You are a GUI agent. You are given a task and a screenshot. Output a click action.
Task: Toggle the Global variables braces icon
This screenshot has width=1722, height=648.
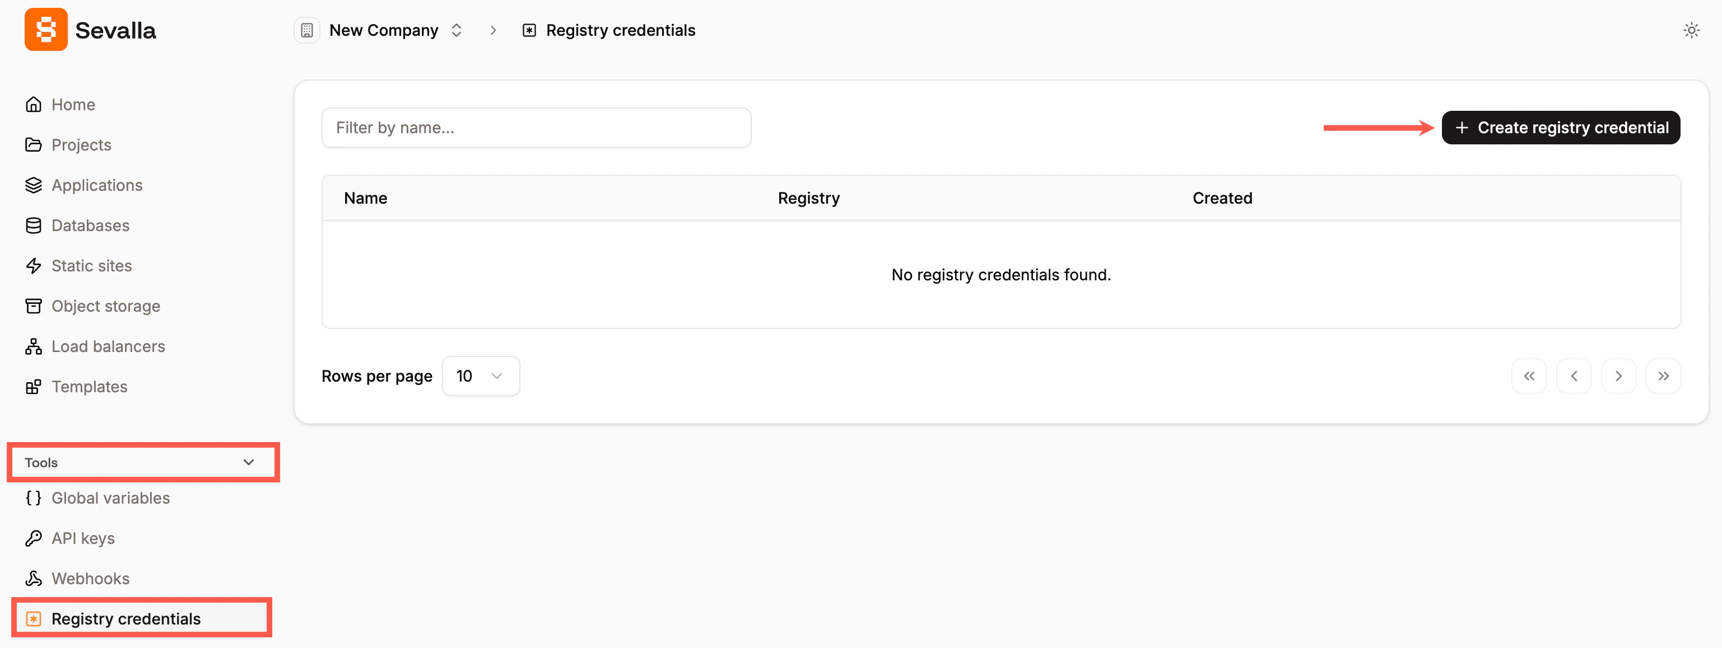pyautogui.click(x=32, y=497)
